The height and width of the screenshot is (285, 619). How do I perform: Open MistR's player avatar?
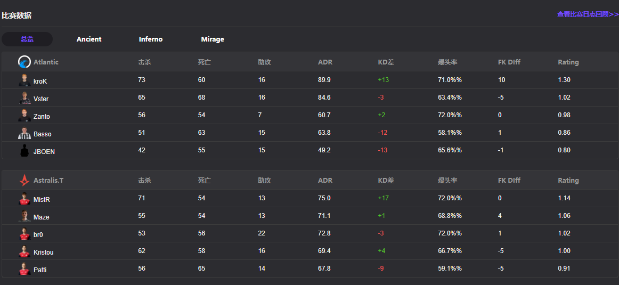pos(25,199)
